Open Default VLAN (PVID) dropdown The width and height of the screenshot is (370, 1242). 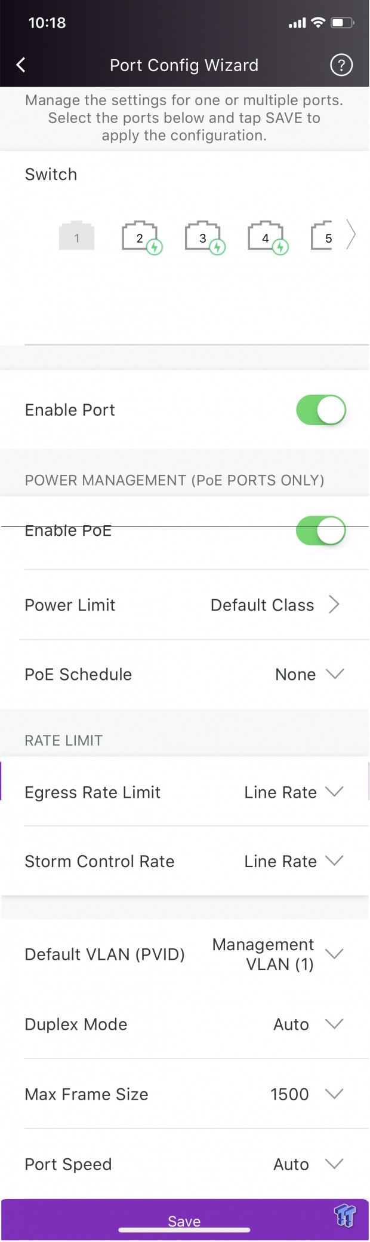pos(184,954)
